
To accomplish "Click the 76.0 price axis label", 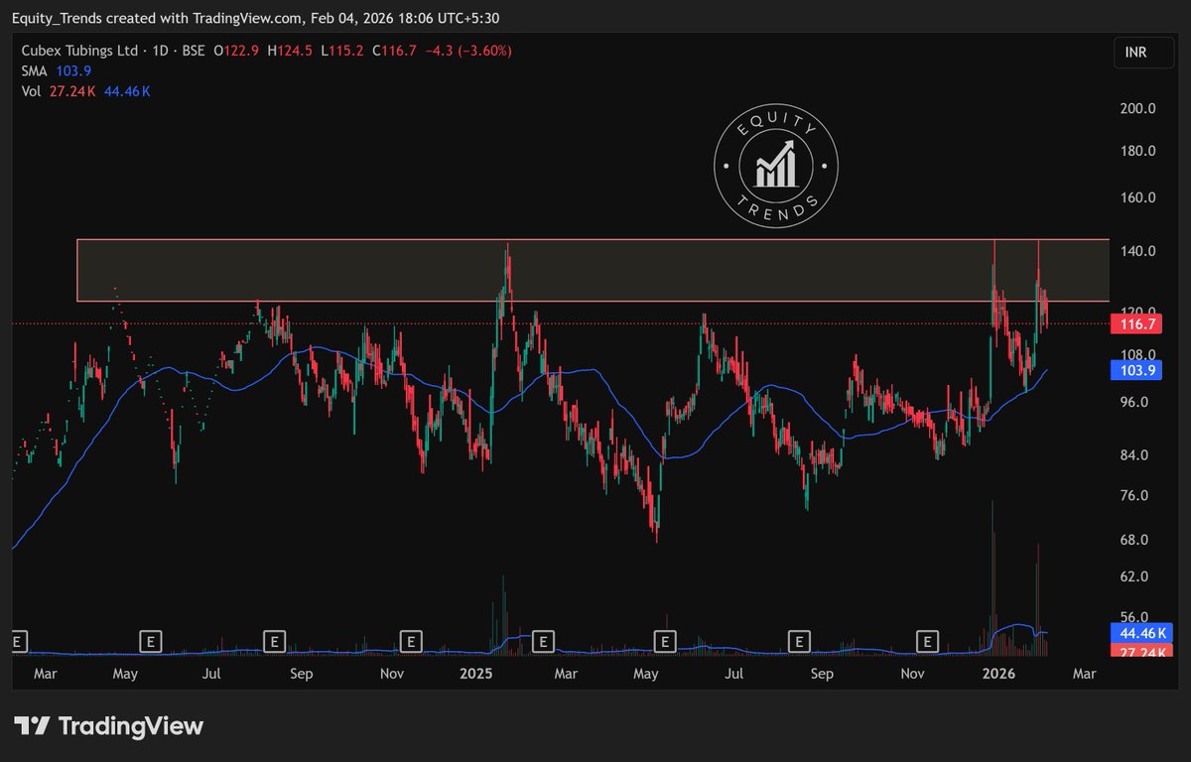I will pos(1136,496).
